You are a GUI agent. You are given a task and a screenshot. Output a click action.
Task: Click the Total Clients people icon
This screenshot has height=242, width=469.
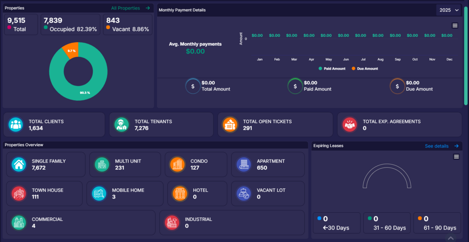click(x=16, y=125)
